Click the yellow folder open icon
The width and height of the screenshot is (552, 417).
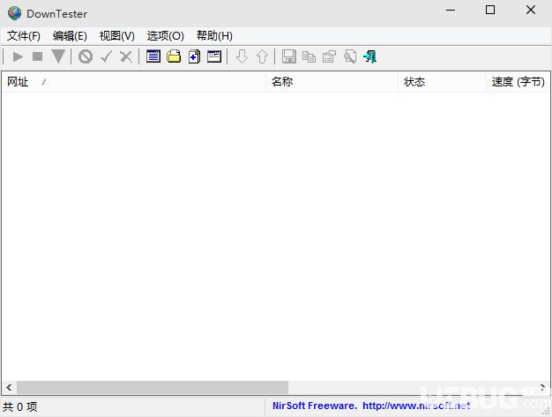[174, 56]
